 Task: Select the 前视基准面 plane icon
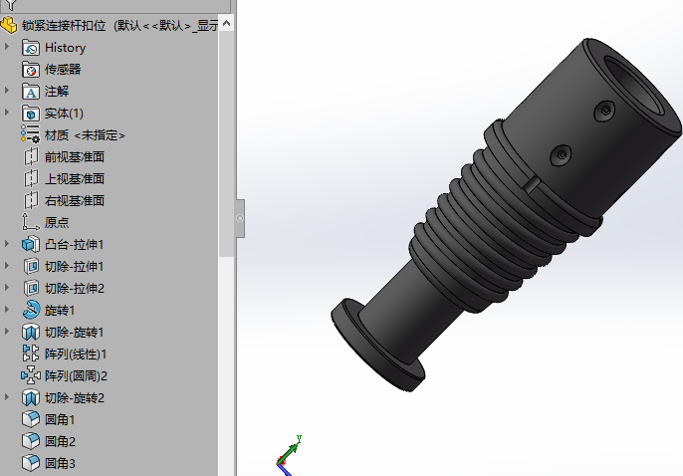pyautogui.click(x=31, y=156)
